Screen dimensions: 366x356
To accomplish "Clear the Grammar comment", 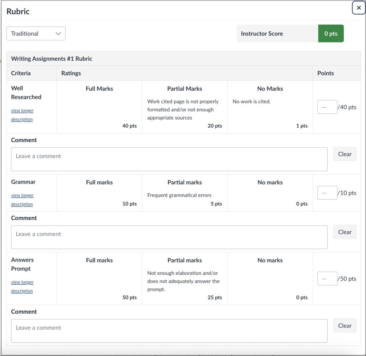I will 345,232.
